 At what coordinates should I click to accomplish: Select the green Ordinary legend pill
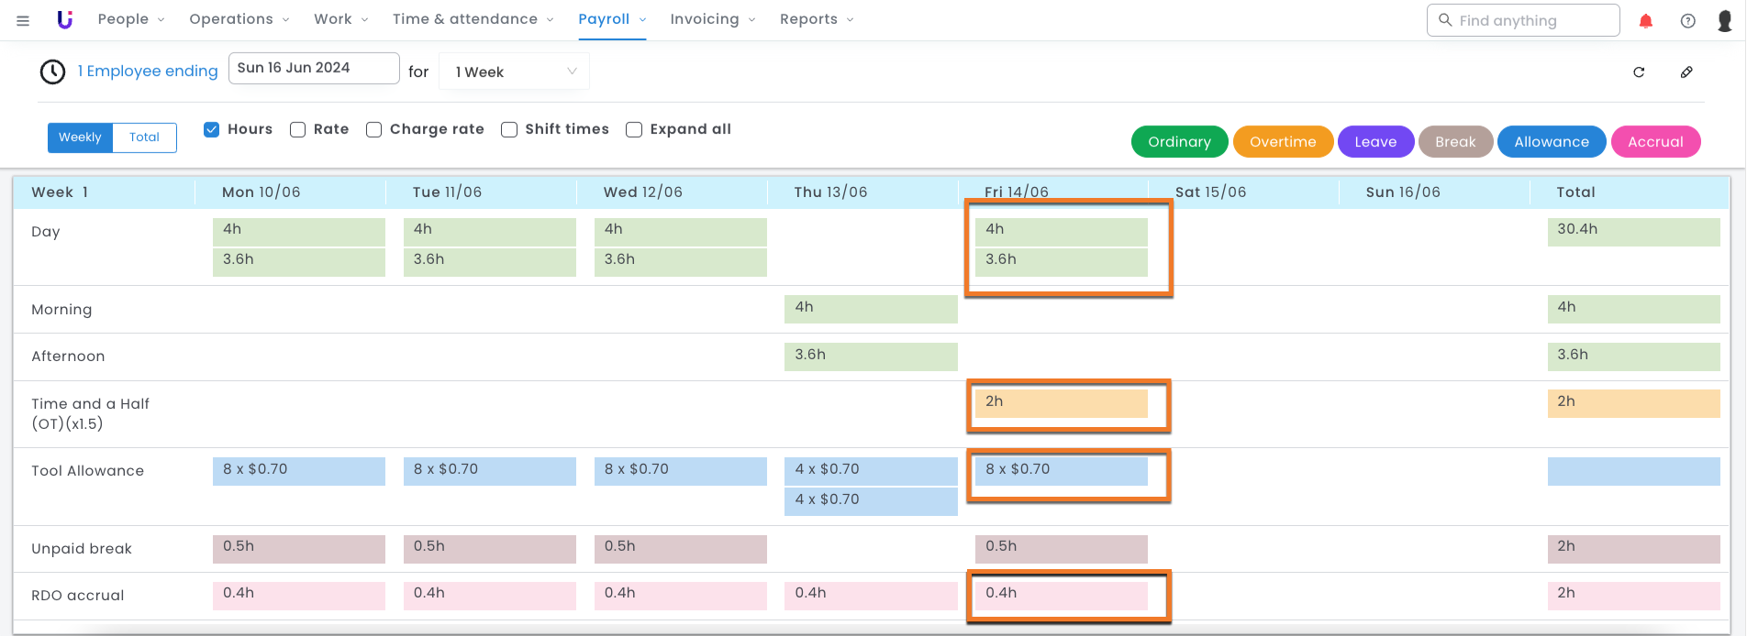1179,142
